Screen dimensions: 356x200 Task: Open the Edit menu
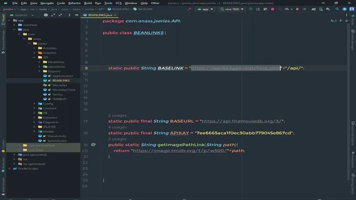click(x=23, y=3)
